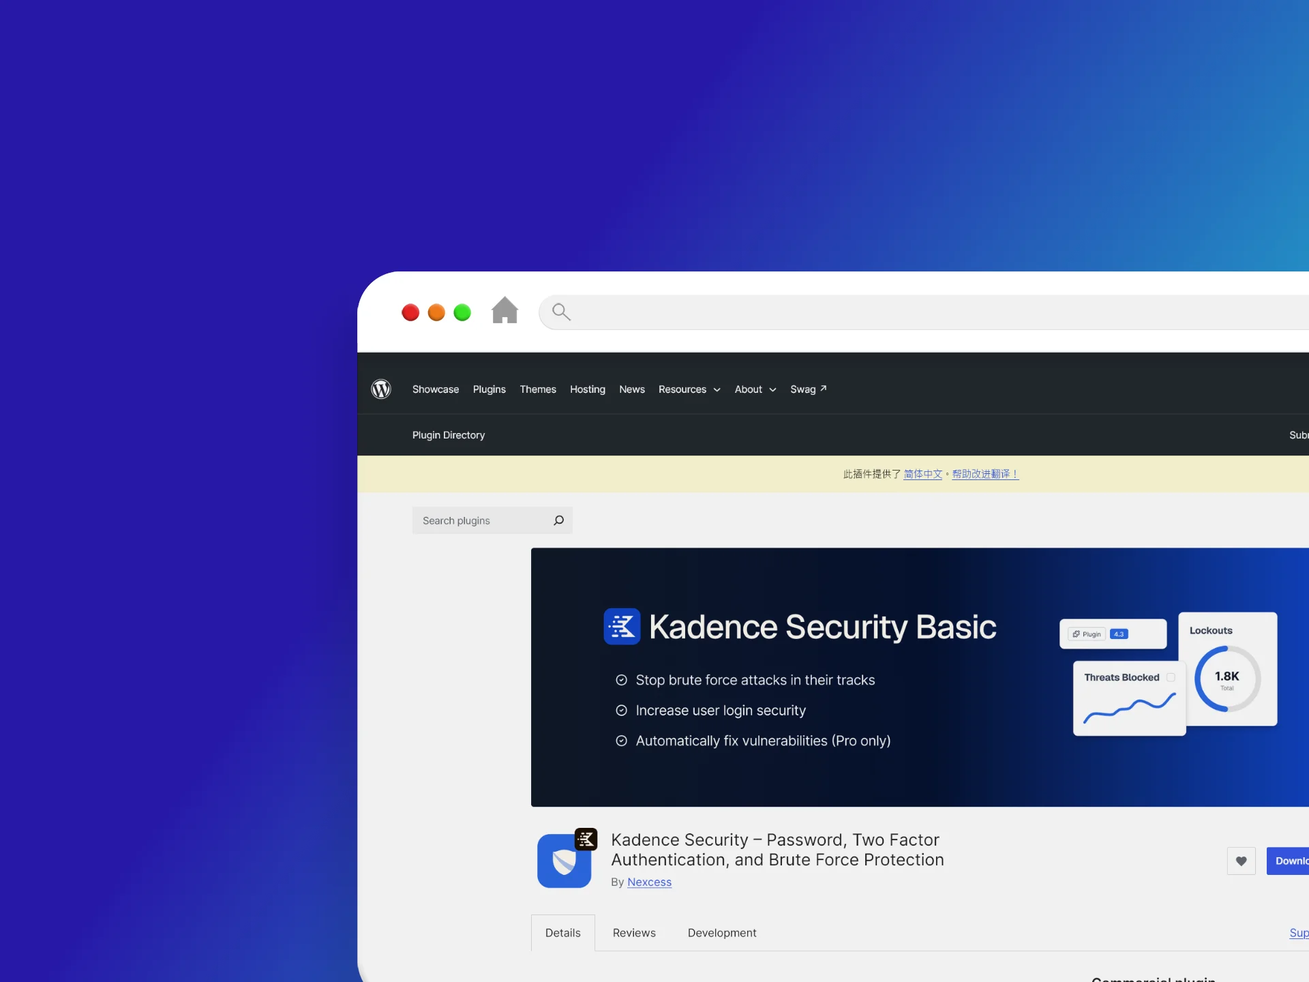Click the Kadence logo in banner
Viewport: 1309px width, 982px height.
point(622,626)
